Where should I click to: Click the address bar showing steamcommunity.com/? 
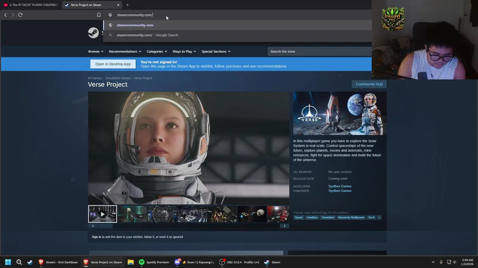[239, 15]
